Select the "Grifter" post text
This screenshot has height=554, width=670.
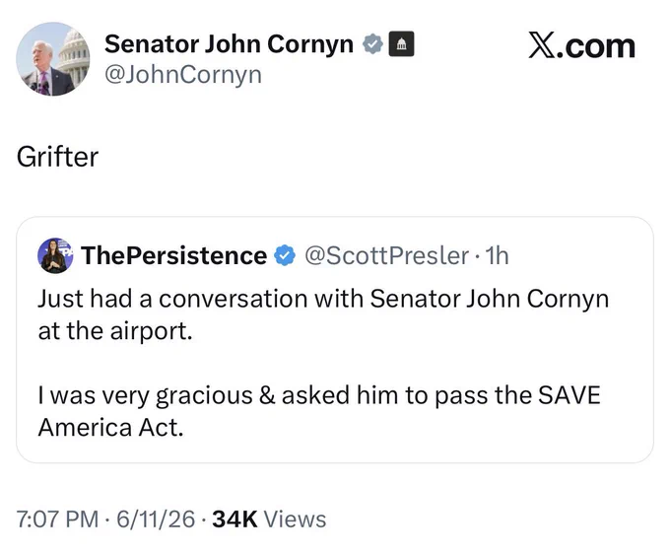coord(58,157)
